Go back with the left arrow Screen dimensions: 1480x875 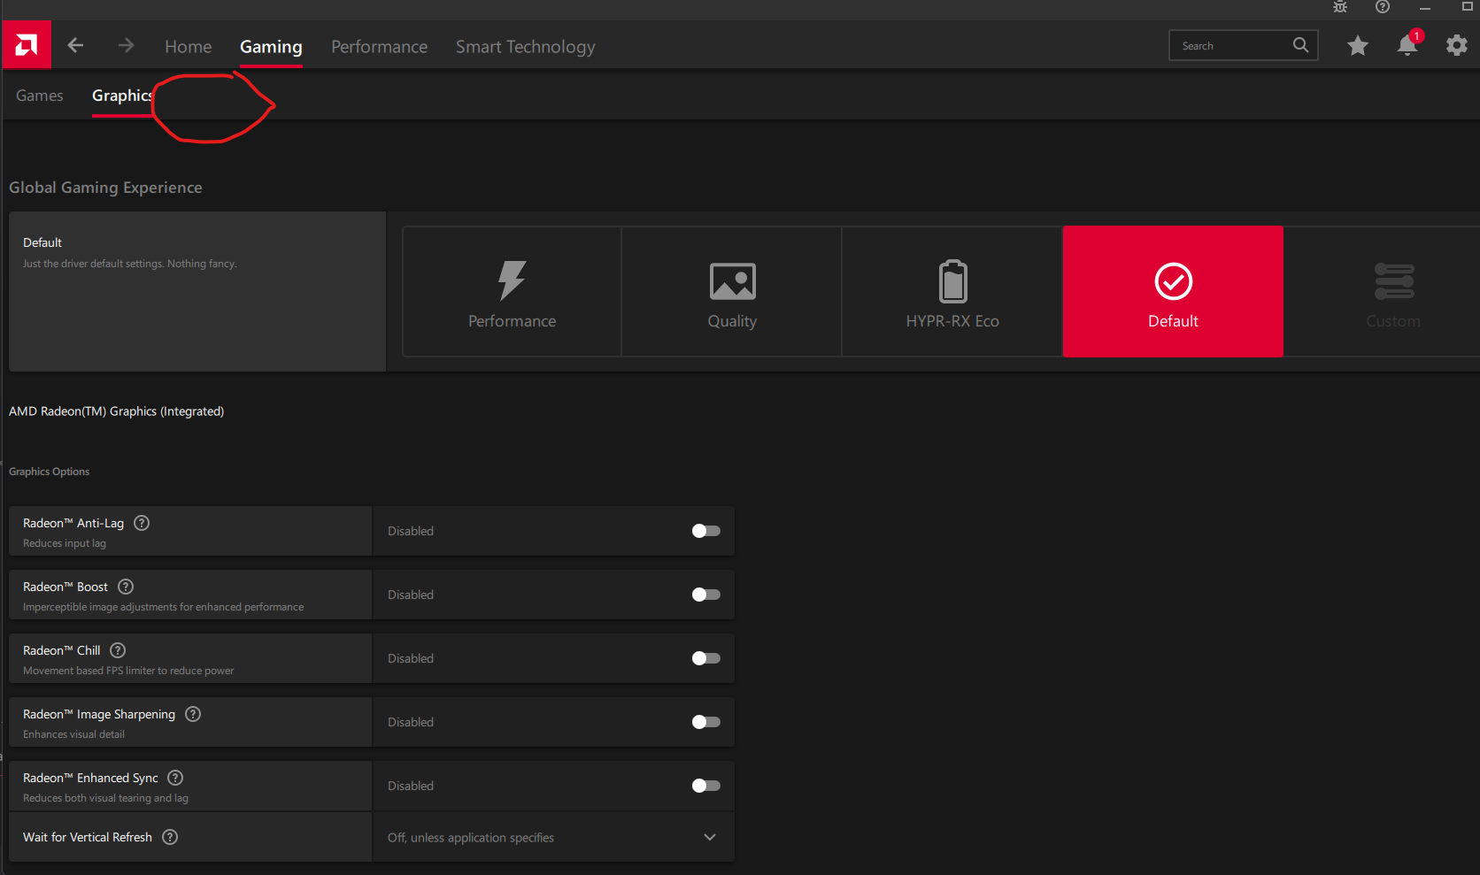click(75, 45)
